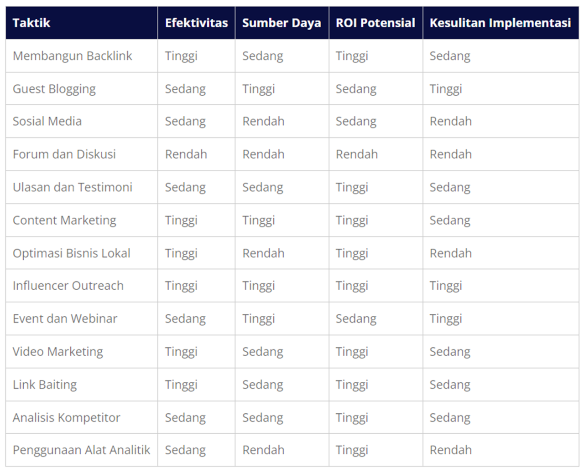Click the Membangun Backlink row label
Image resolution: width=584 pixels, height=472 pixels.
[72, 56]
